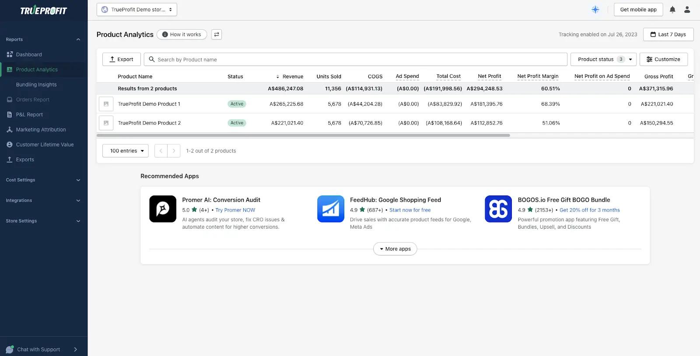The image size is (700, 356).
Task: Click the Export button
Action: 122,59
